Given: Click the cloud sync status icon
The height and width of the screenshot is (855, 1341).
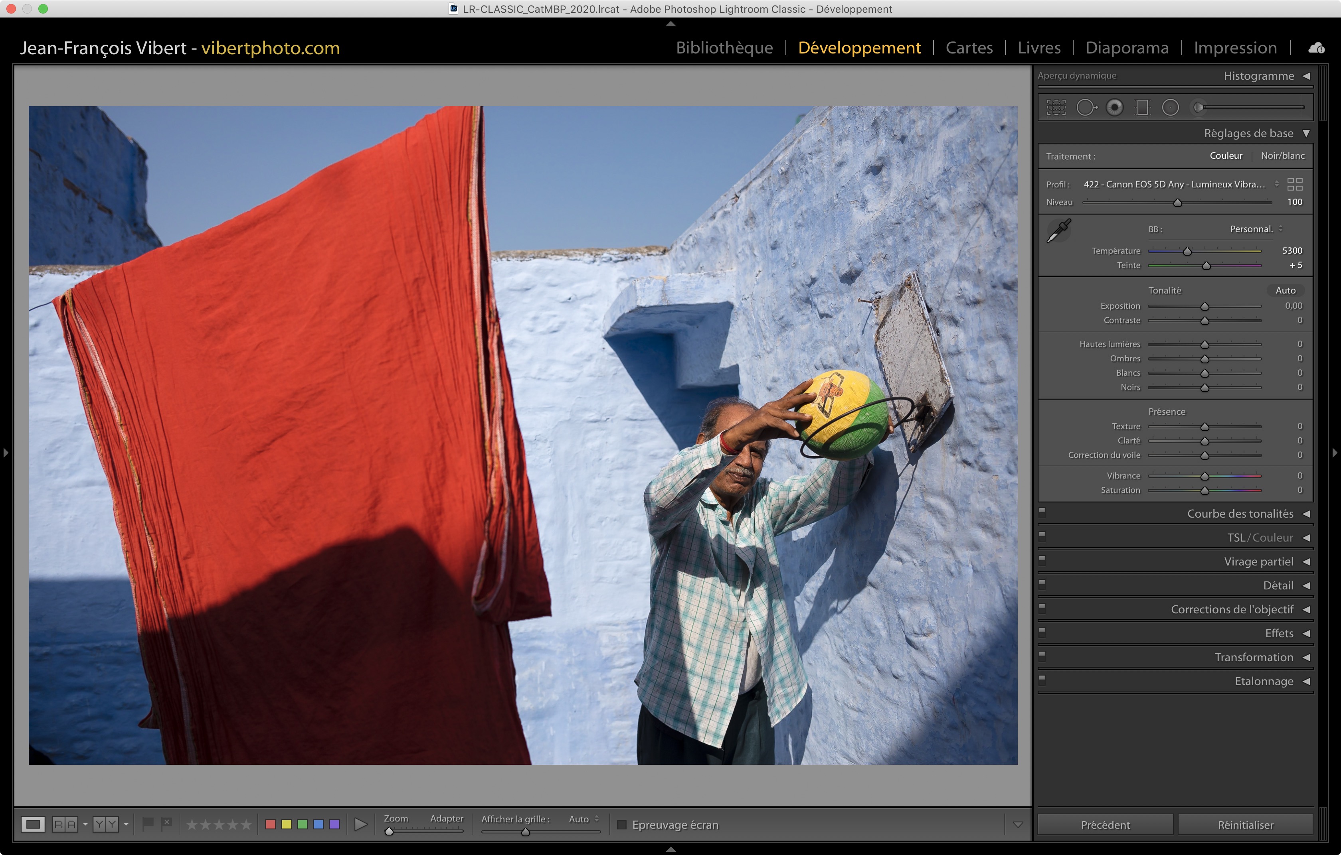Looking at the screenshot, I should pos(1317,48).
